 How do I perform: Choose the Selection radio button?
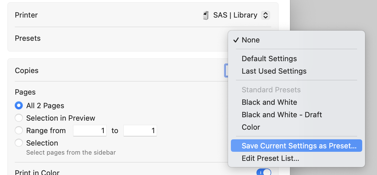19,143
